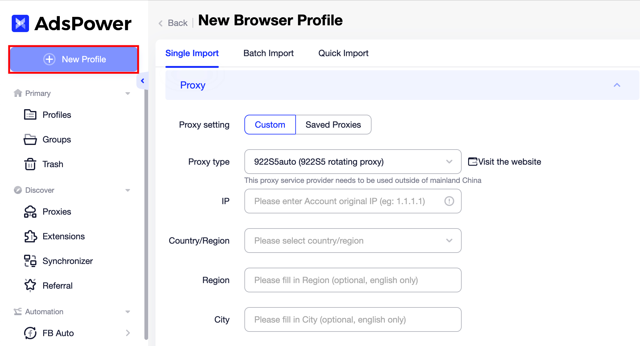Select the Custom proxy setting option
640x346 pixels.
tap(270, 125)
